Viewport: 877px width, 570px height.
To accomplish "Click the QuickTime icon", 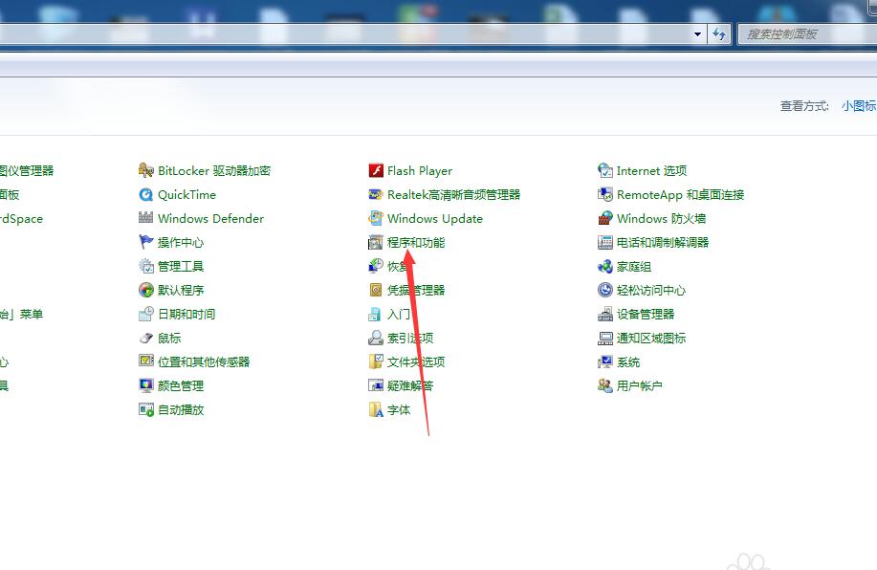I will pyautogui.click(x=146, y=195).
